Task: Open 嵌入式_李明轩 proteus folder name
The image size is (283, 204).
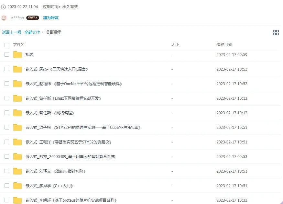Action: 71,200
